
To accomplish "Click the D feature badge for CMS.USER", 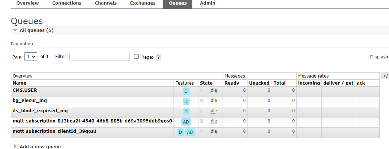I will point(186,91).
